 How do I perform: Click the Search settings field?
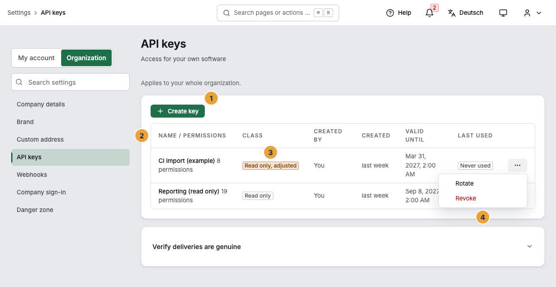point(70,82)
